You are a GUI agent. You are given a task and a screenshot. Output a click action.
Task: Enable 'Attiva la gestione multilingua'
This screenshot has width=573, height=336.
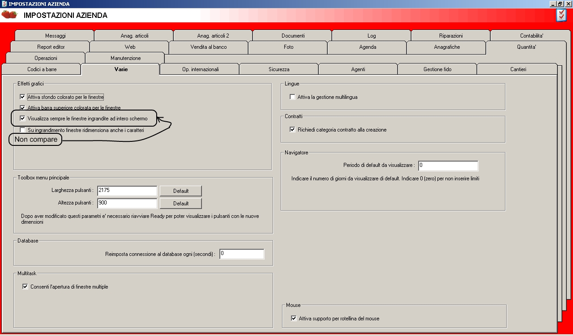point(292,97)
